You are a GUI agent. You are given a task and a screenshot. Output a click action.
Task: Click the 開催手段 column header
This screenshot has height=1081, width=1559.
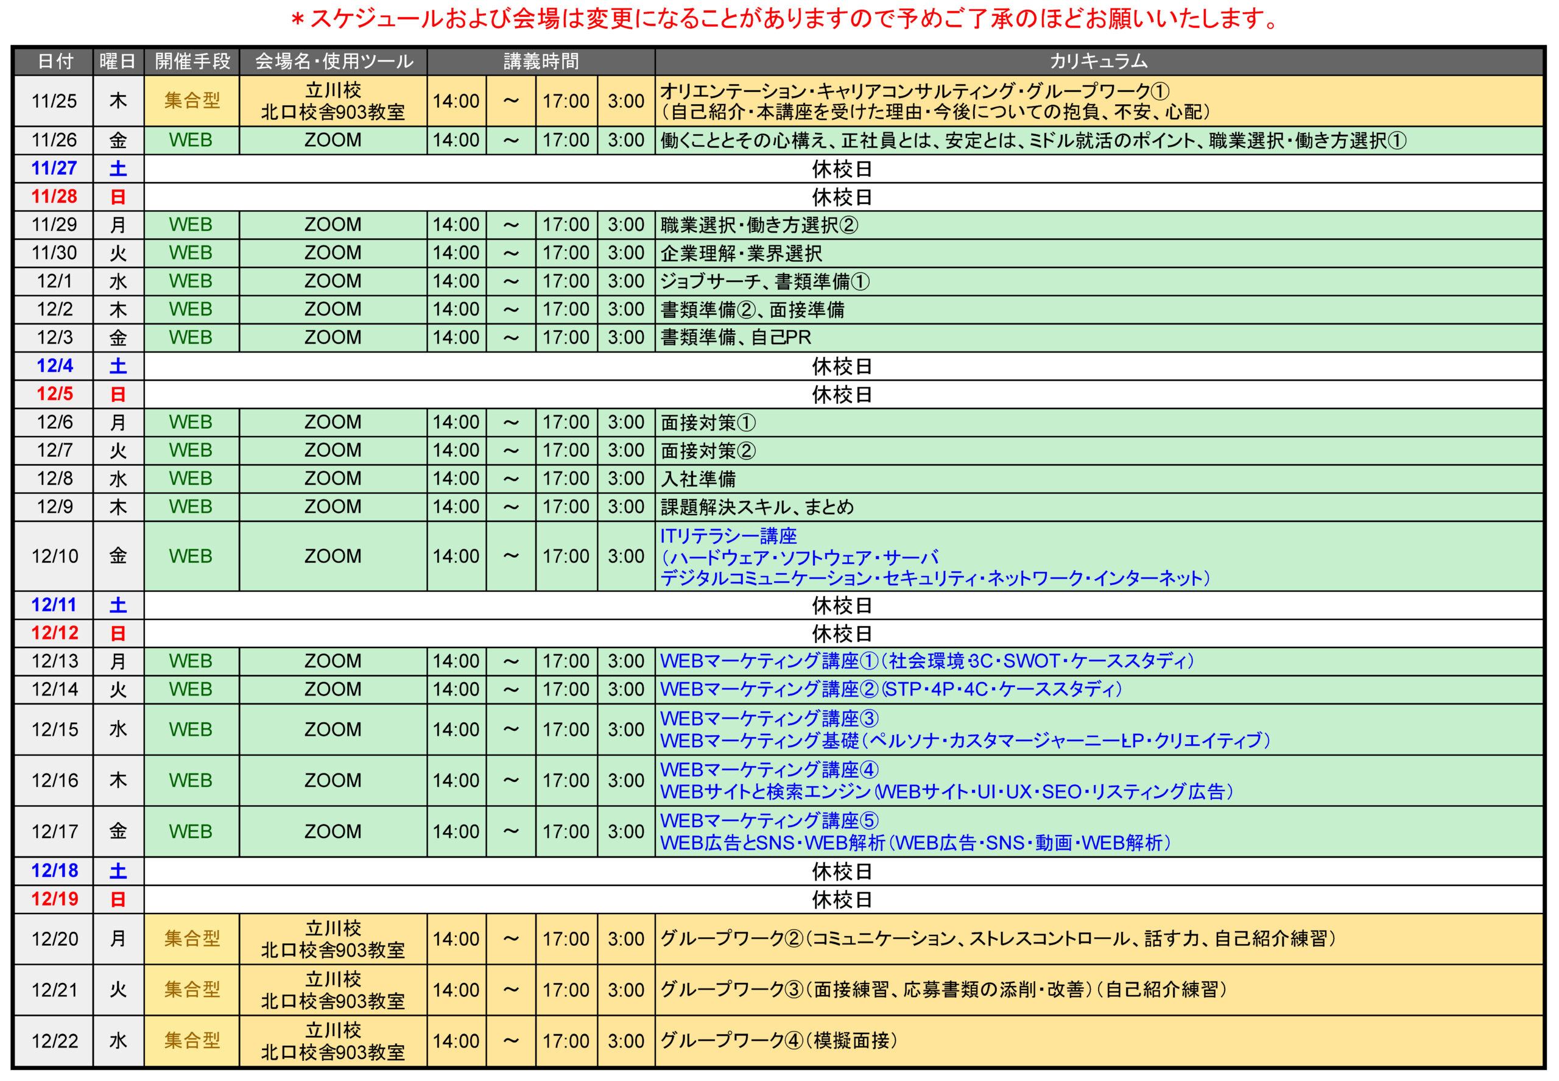(192, 62)
